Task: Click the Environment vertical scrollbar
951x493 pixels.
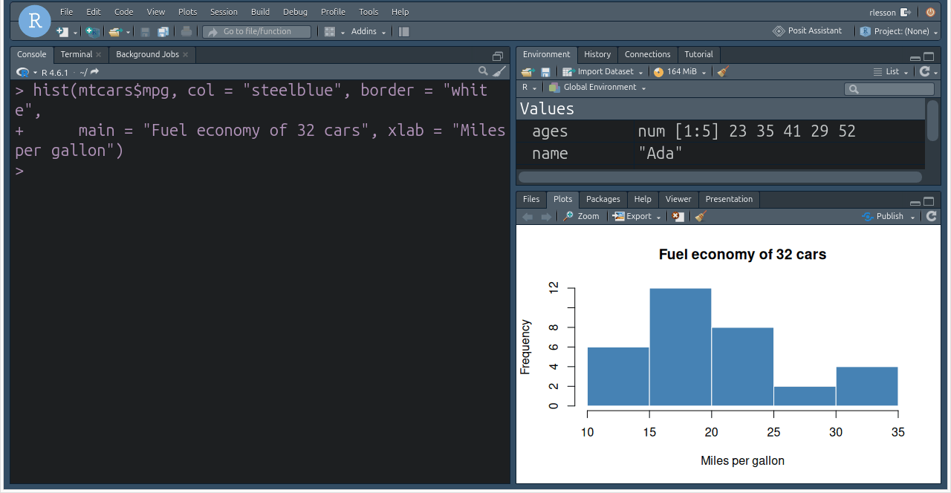Action: 932,120
